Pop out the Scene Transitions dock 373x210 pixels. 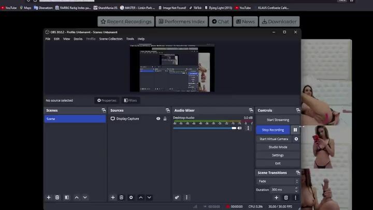(x=298, y=173)
